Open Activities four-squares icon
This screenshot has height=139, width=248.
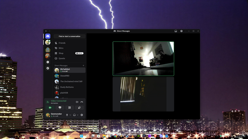(70, 108)
